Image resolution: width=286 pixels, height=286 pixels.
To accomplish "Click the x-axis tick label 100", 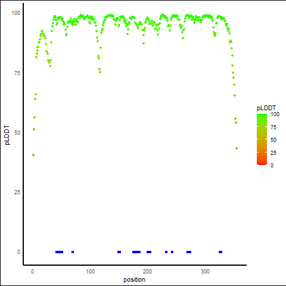I will (90, 272).
